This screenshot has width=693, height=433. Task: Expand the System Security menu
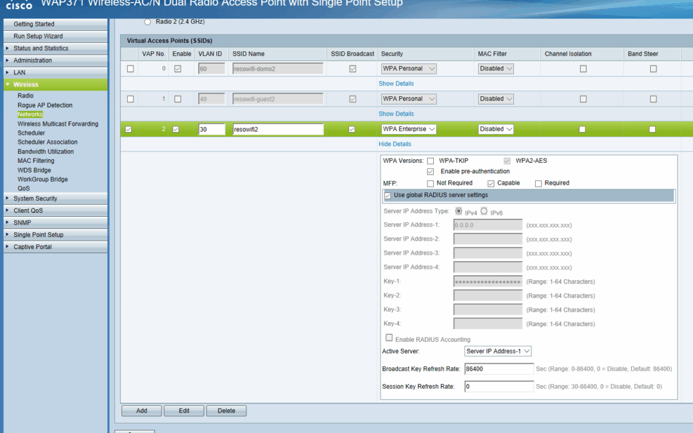pyautogui.click(x=55, y=198)
